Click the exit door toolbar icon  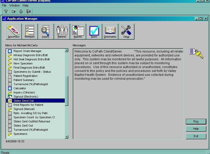pos(29,11)
